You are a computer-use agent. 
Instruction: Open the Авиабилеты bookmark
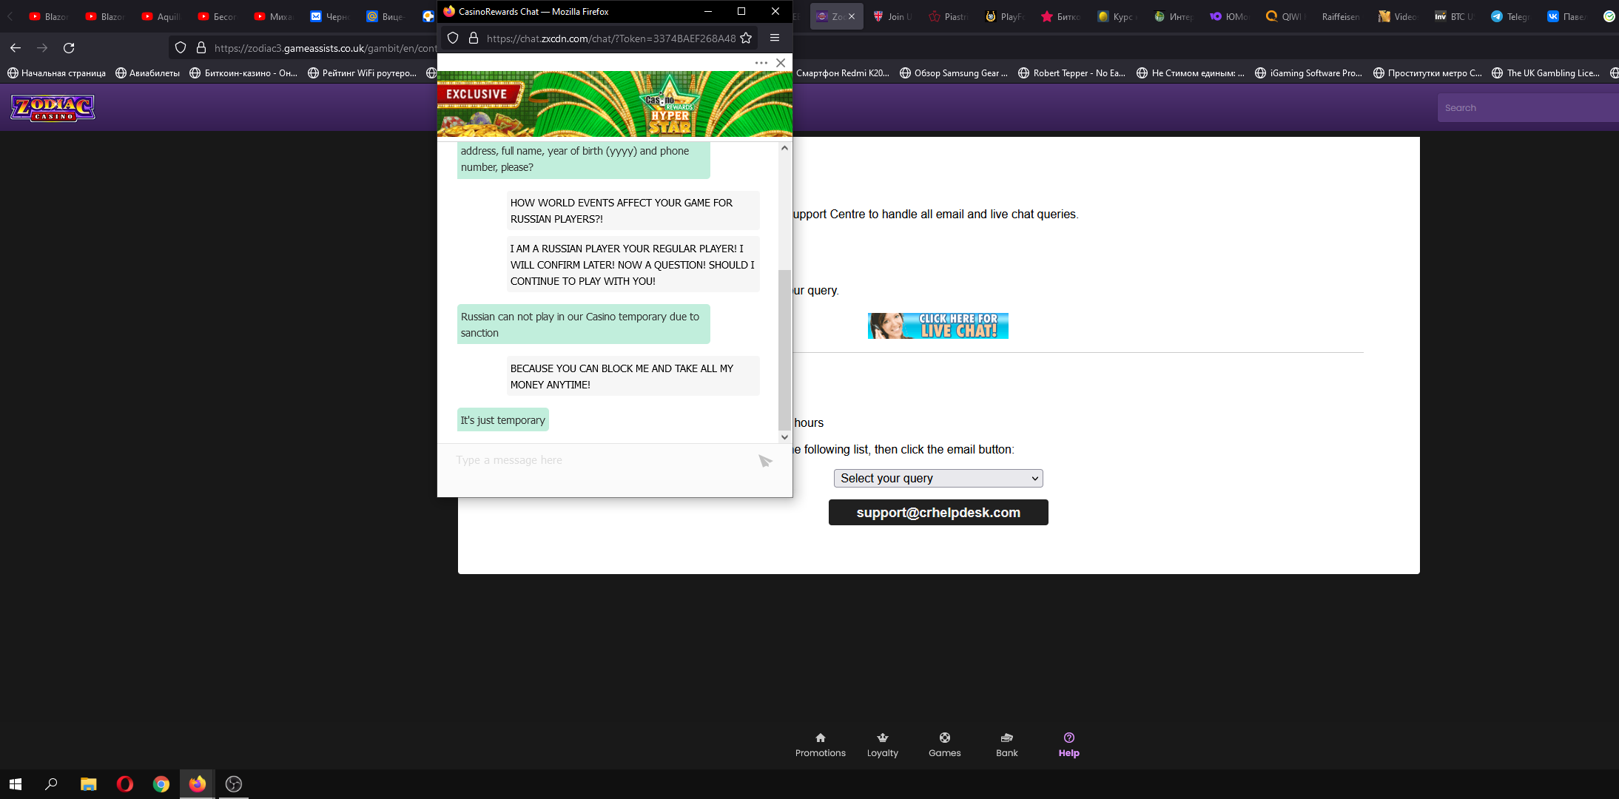point(148,73)
